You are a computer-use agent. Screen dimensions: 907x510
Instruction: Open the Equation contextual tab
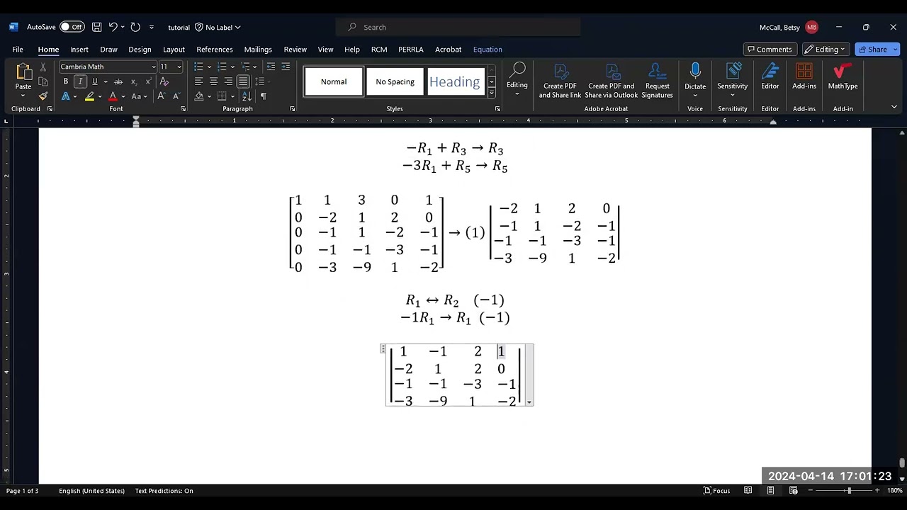(x=488, y=50)
